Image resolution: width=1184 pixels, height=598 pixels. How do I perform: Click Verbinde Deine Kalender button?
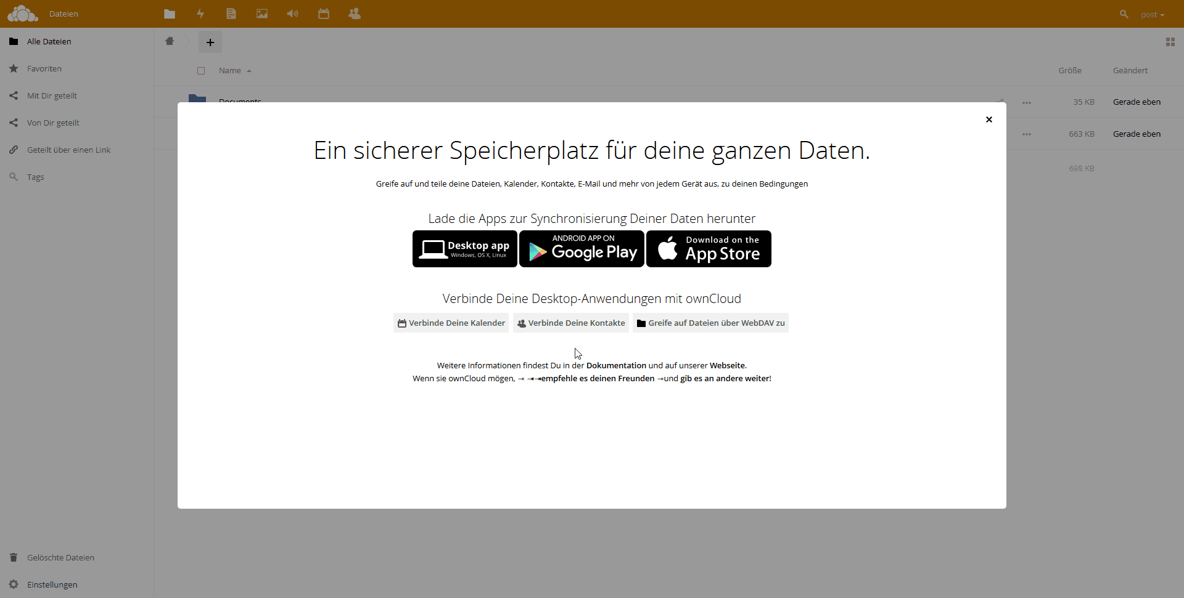coord(451,323)
